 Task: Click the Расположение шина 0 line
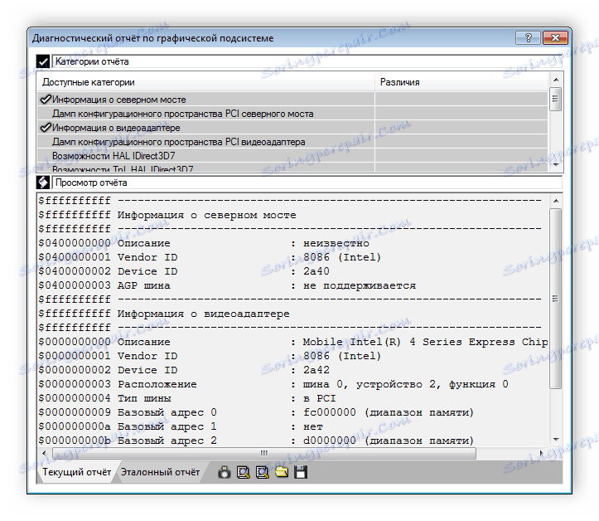pos(273,384)
